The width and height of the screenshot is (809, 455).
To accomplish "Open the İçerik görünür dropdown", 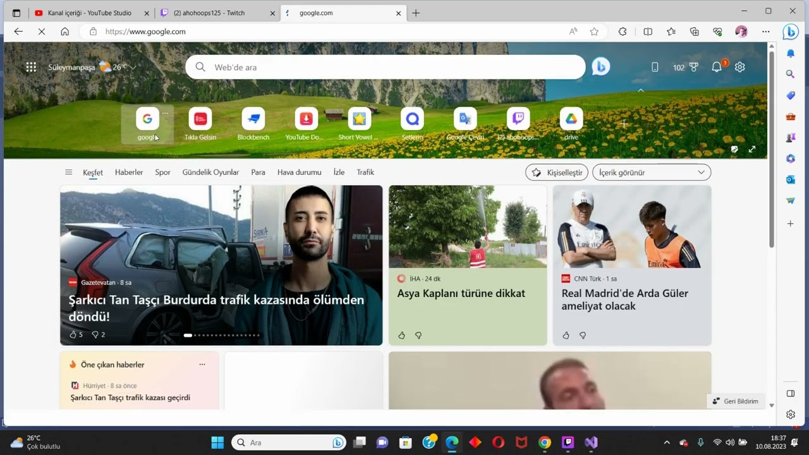I will point(652,173).
